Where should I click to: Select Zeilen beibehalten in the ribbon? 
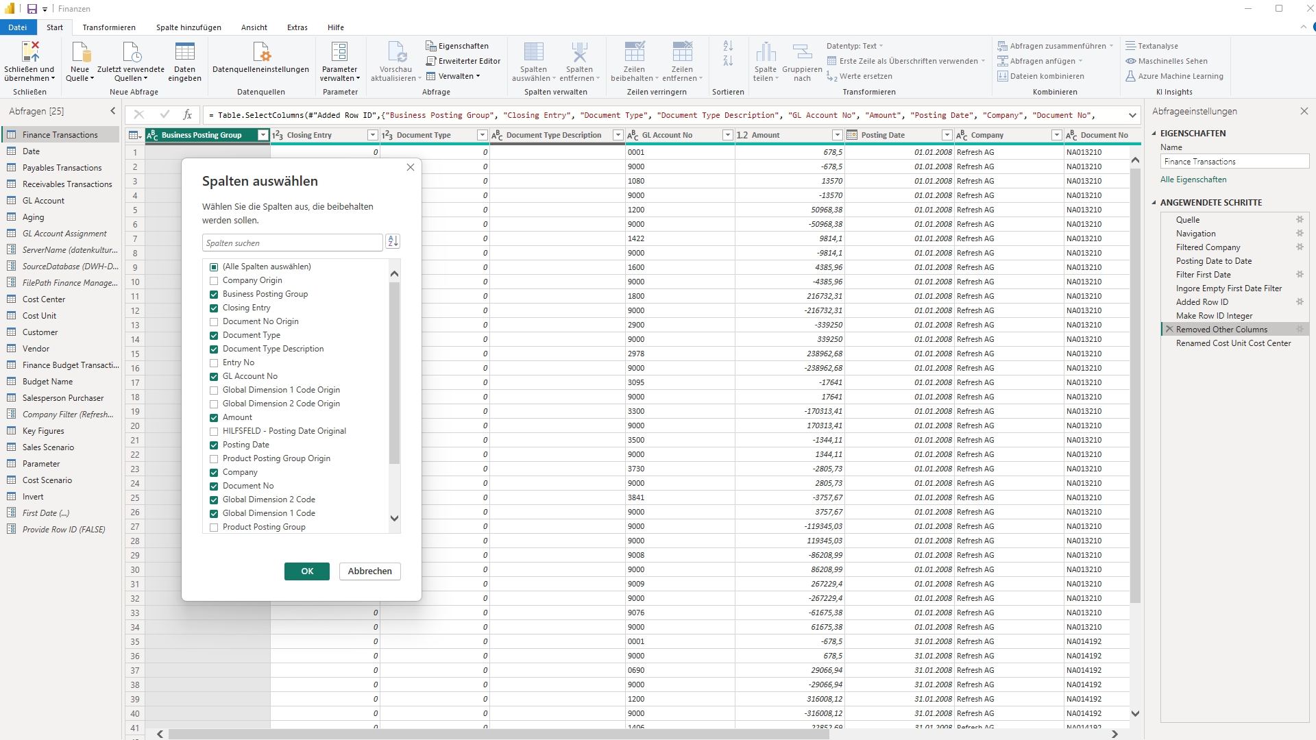pos(634,62)
